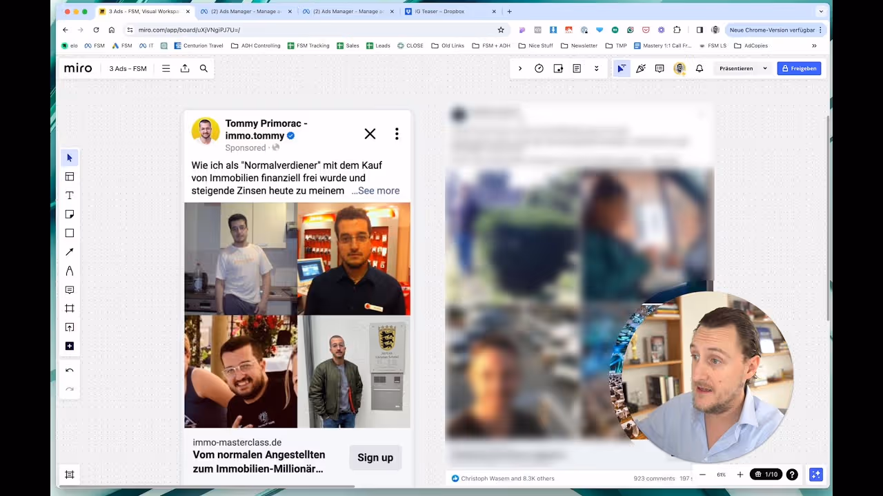883x496 pixels.
Task: Open the ad's three-dot options menu
Action: click(x=397, y=134)
